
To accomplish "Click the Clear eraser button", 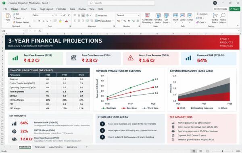I will point(200,22).
